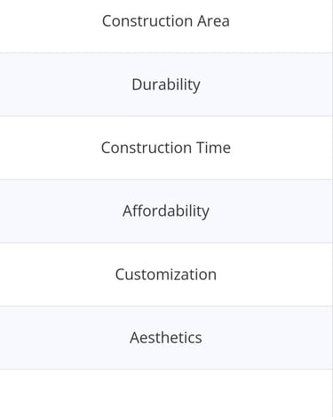Click the empty row below Aesthetics
This screenshot has width=333, height=417.
coord(166,393)
